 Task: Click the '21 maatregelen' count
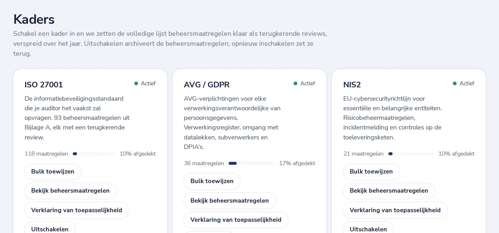(364, 154)
